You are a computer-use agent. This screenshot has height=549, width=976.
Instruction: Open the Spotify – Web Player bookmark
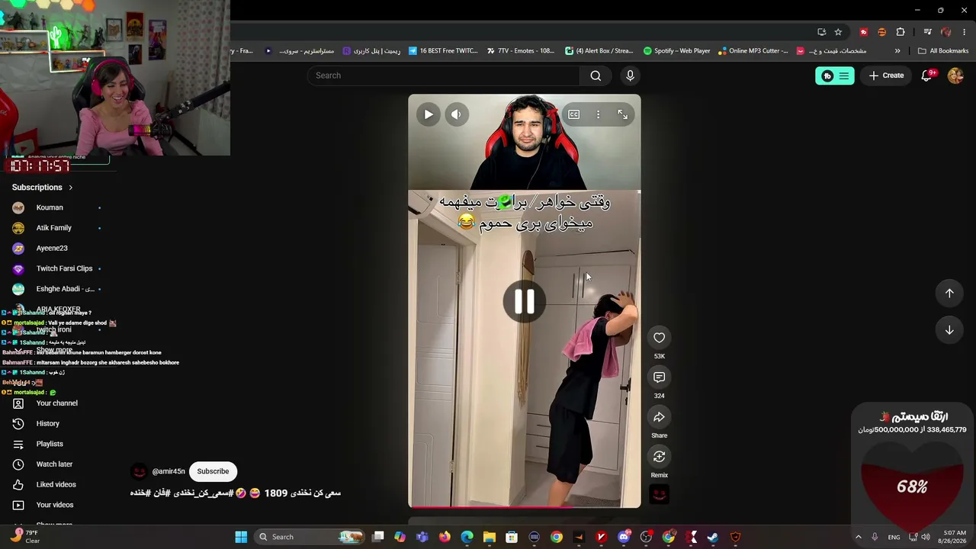[x=676, y=51]
